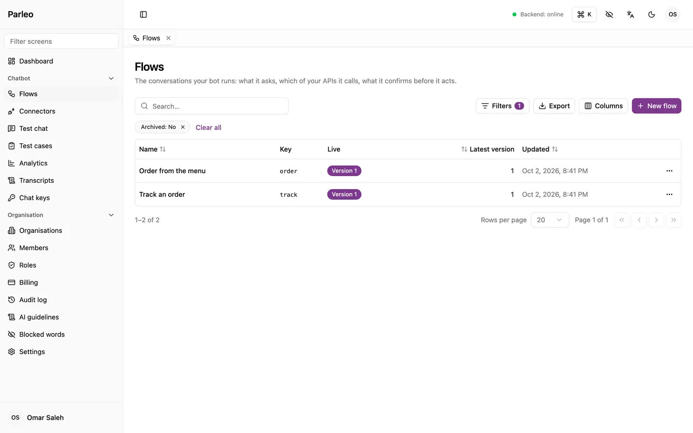Toggle the crossed-out eye privacy icon
Viewport: 693px width, 433px height.
point(609,14)
